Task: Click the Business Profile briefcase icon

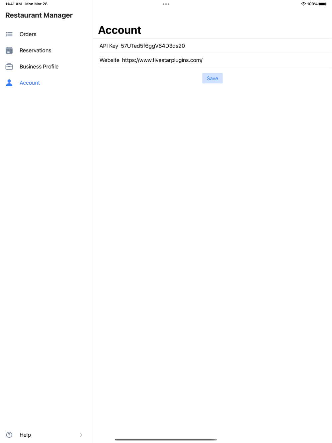Action: (9, 67)
